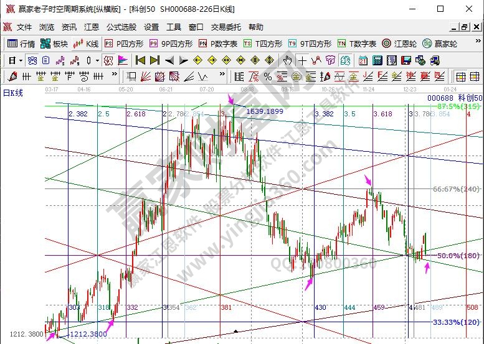This screenshot has height=344, width=484.
Task: Click the red floppy disk save icon
Action: (x=406, y=60)
